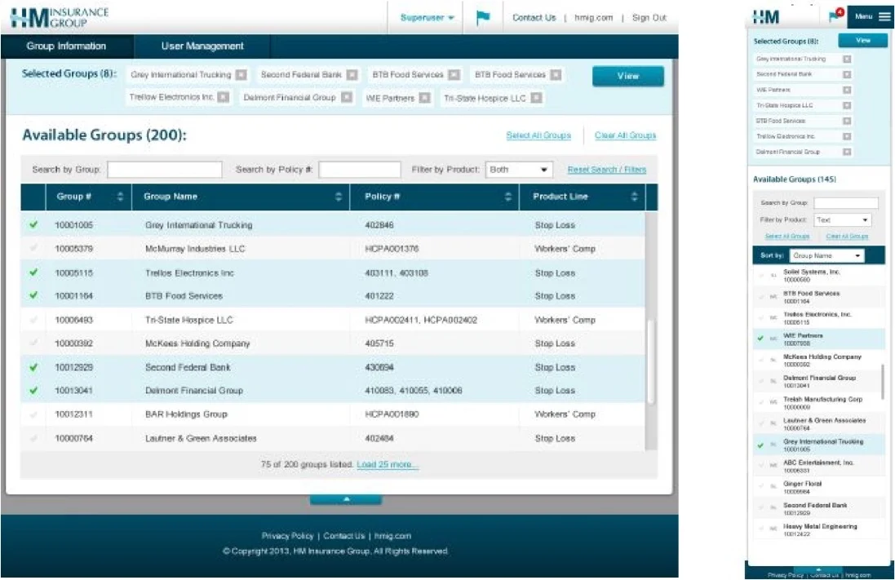Open the Superuser dropdown in the header
Screen dimensions: 895x580
pyautogui.click(x=427, y=18)
